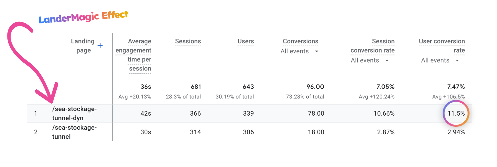Click the Users column header
Viewport: 497px width, 167px height.
(246, 41)
